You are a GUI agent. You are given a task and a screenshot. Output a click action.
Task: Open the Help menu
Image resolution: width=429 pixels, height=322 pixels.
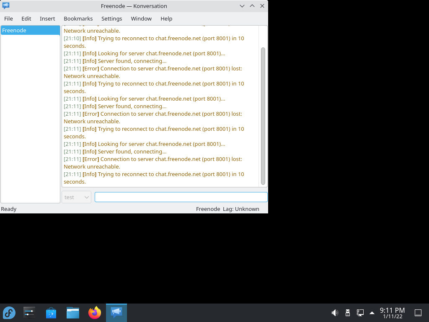coord(166,18)
